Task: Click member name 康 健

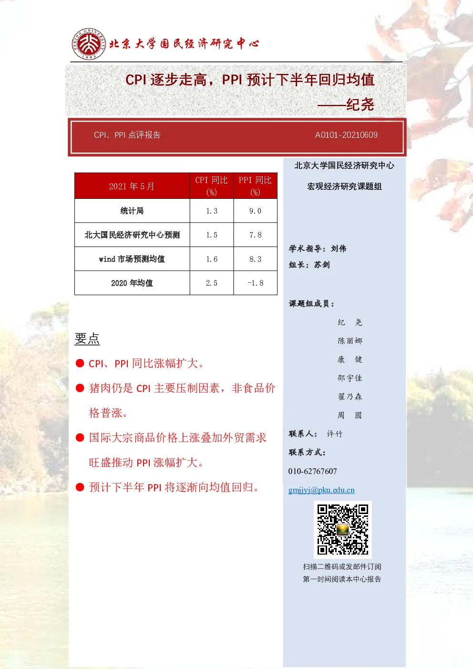Action: pos(350,360)
